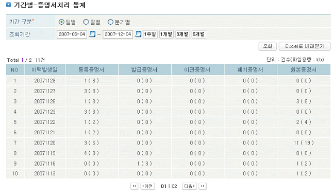The image size is (333, 196).
Task: Select date cell 20071128
Action: tap(45, 81)
